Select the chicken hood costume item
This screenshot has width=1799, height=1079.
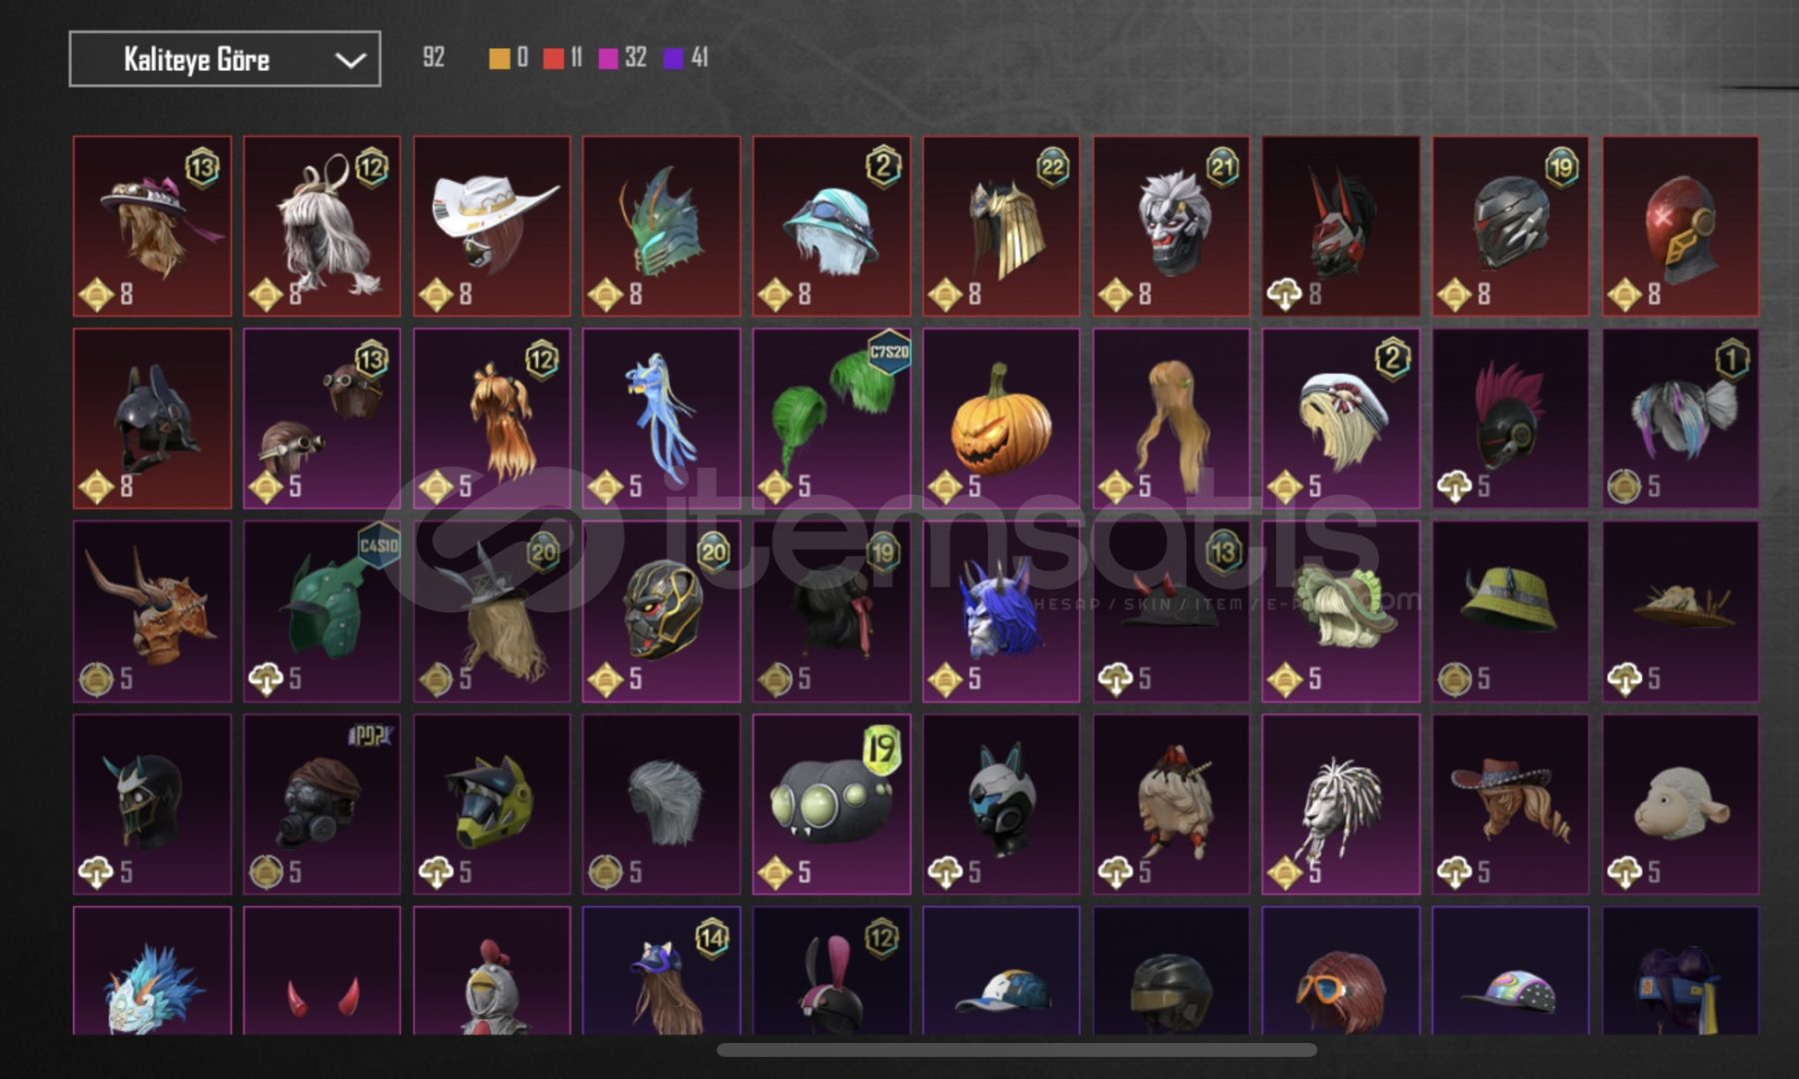point(492,970)
